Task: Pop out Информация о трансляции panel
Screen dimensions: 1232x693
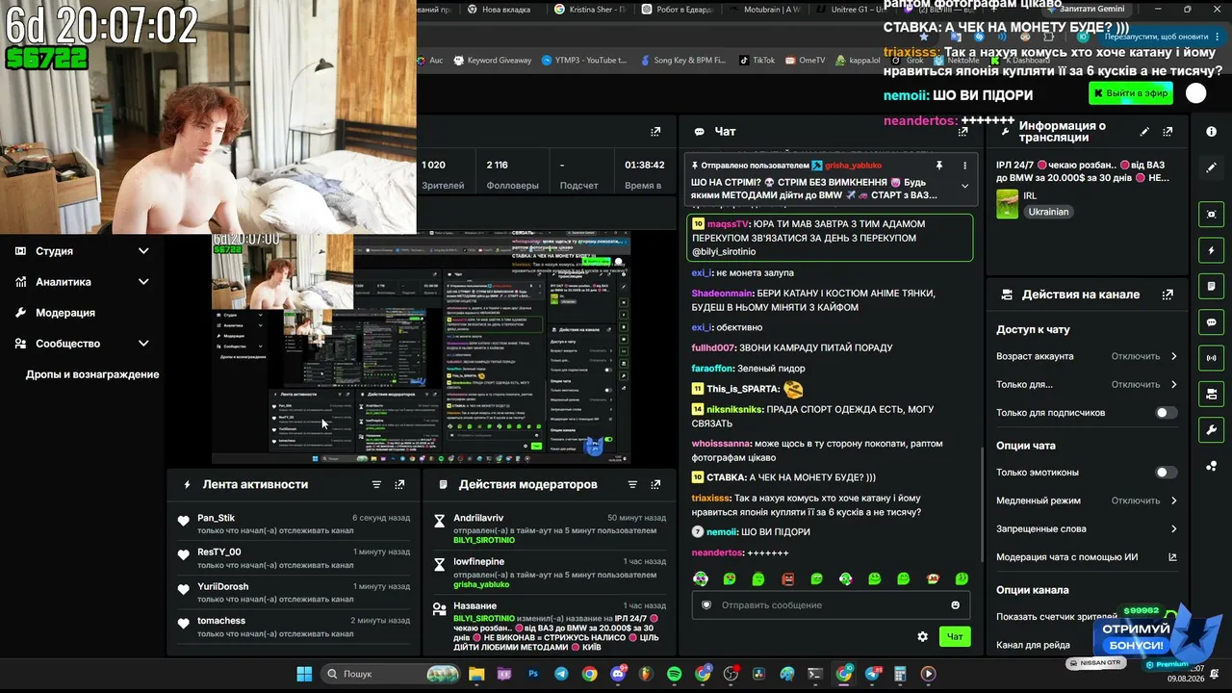Action: click(1168, 132)
